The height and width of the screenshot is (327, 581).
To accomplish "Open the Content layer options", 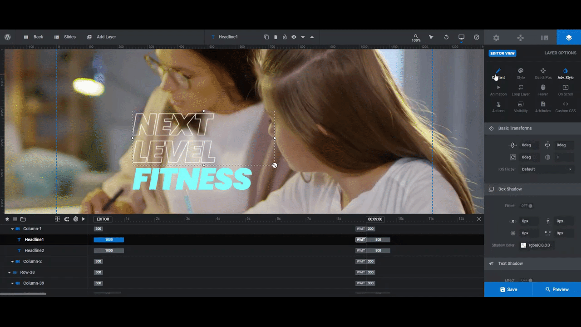I will point(498,74).
